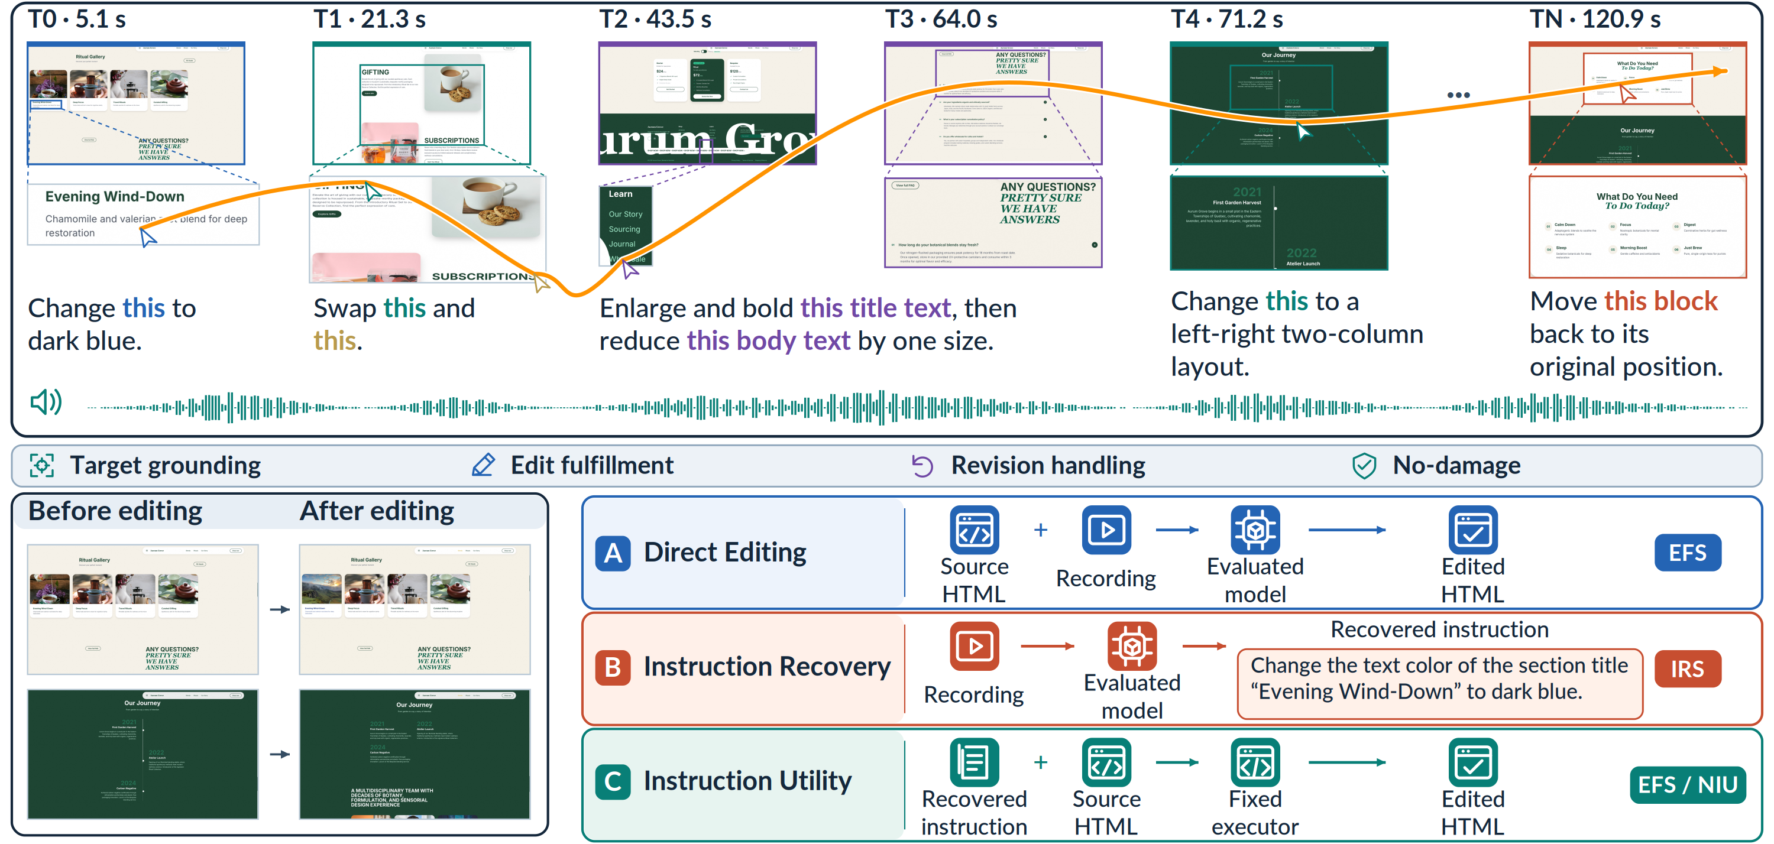Viewport: 1774px width, 844px height.
Task: Click the Revision handling undo-arrow icon
Action: click(922, 466)
